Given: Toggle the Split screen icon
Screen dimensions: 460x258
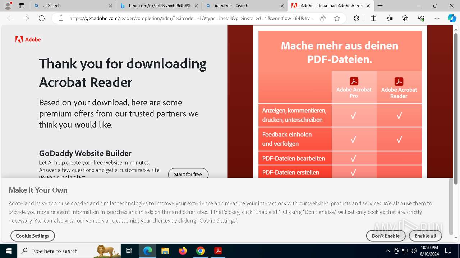Looking at the screenshot, I should pyautogui.click(x=373, y=18).
